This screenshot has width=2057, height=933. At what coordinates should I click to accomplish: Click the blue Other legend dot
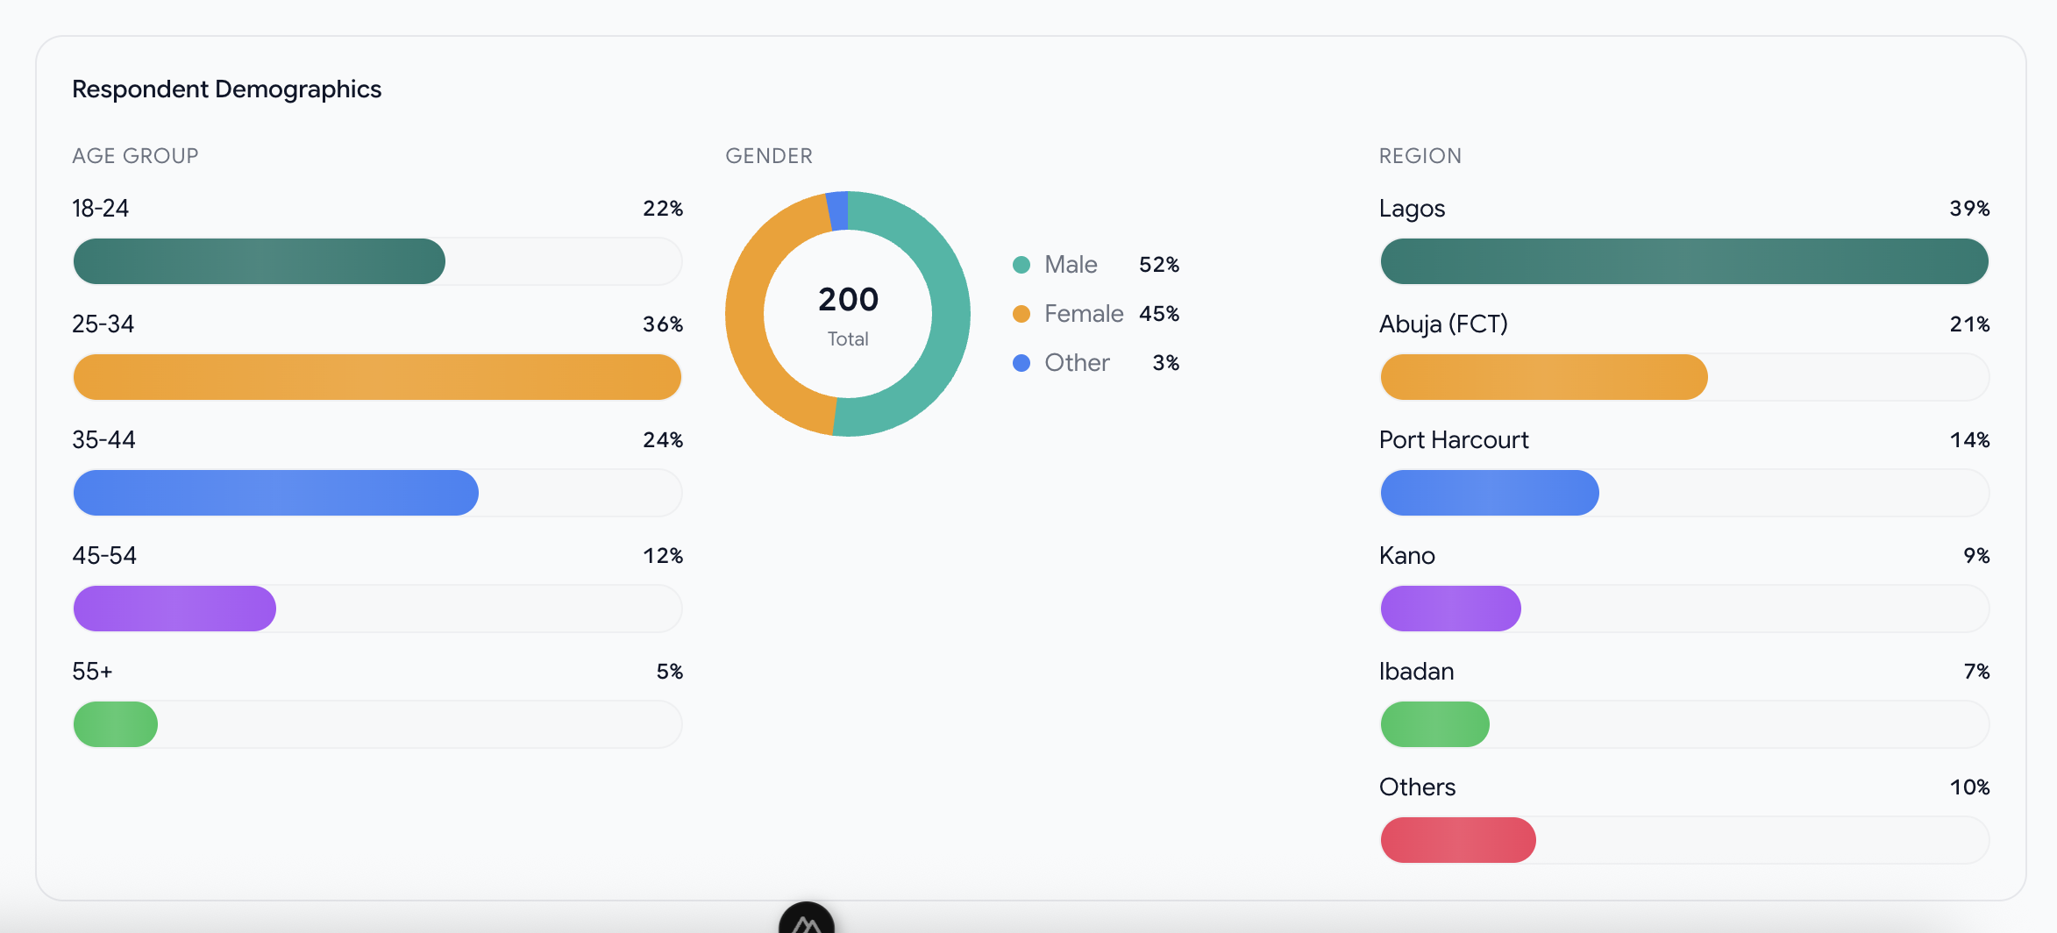pos(1021,363)
